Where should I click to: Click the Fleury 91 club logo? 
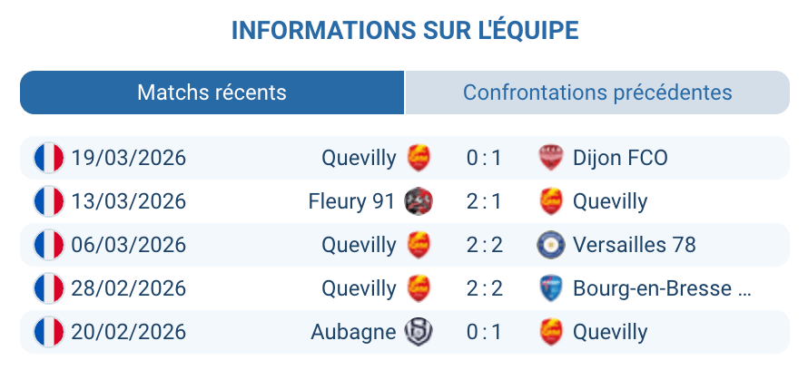coord(419,201)
